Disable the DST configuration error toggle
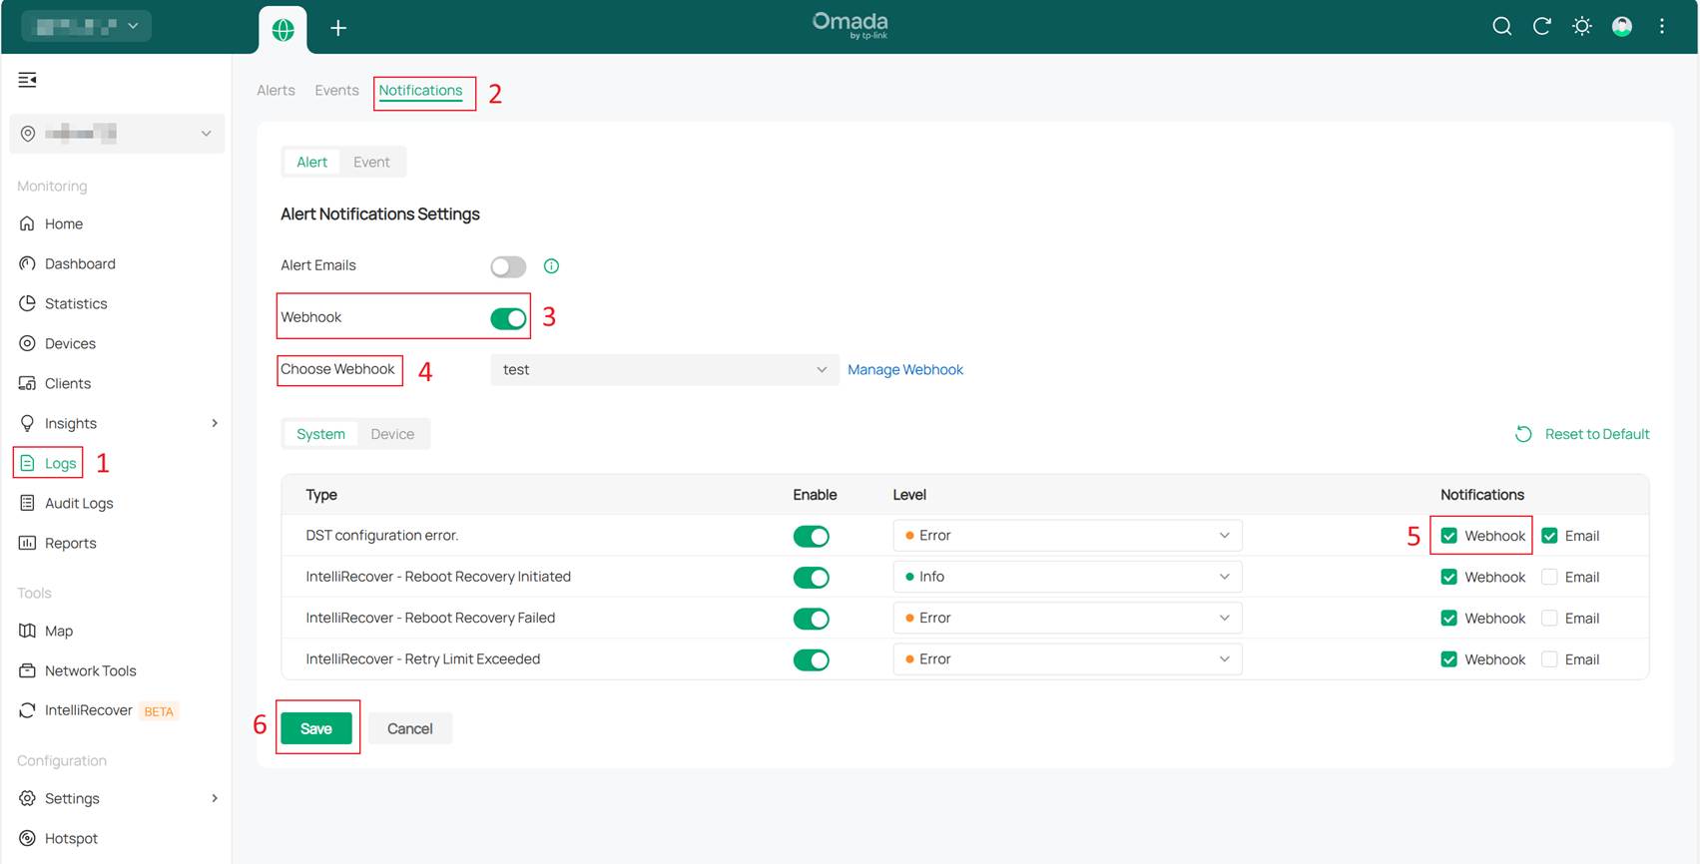 [811, 537]
